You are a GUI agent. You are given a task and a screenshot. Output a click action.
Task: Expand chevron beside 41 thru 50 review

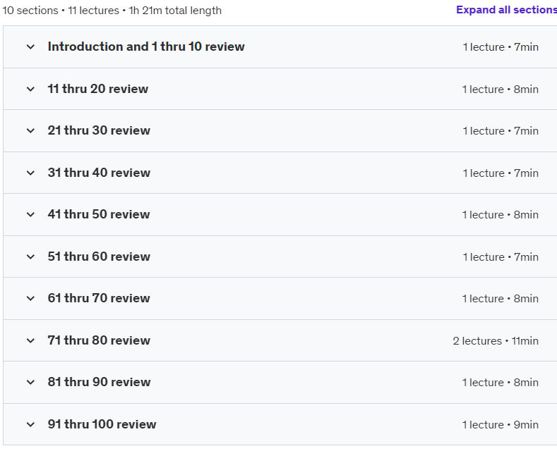coord(30,214)
